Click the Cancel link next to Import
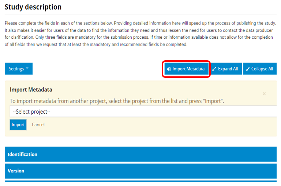The image size is (281, 186). [x=38, y=125]
